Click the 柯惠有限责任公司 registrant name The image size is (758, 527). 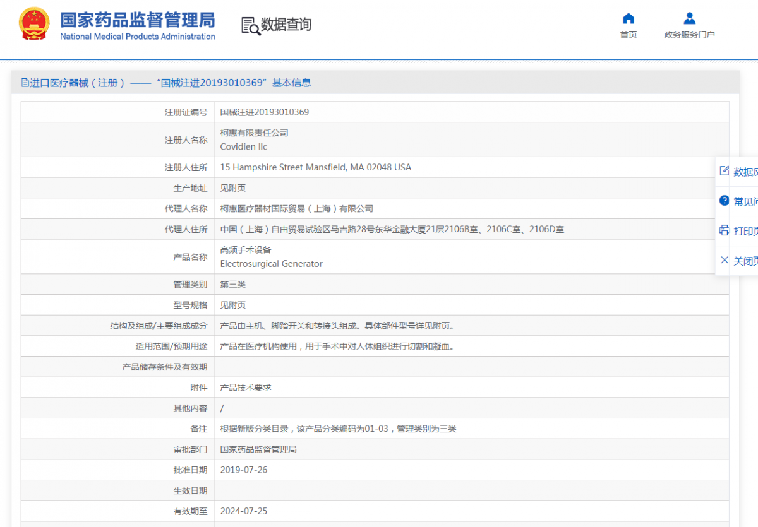click(254, 133)
